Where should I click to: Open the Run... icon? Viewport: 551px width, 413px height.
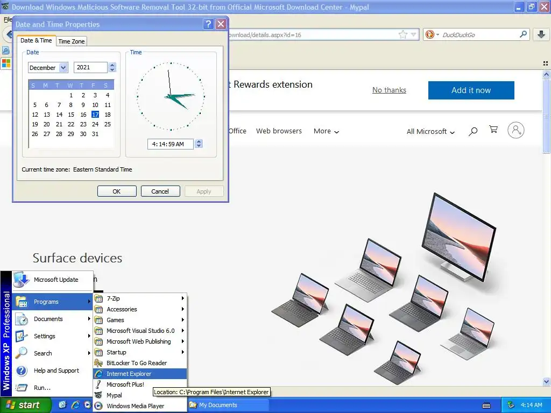point(21,388)
